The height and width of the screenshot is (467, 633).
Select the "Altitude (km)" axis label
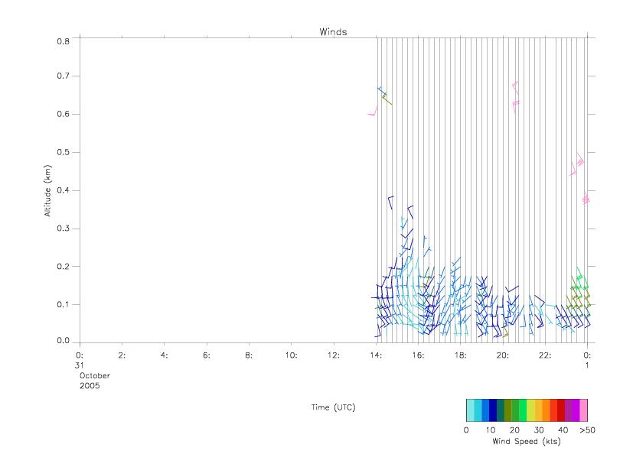click(x=47, y=191)
